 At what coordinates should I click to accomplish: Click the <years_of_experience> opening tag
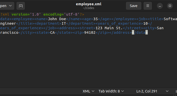pyautogui.click(x=119, y=23)
